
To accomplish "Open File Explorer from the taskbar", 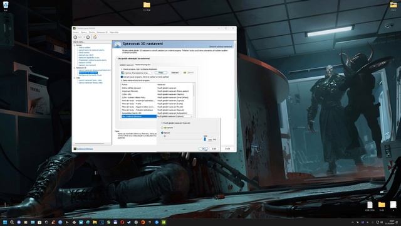I will pos(95,222).
